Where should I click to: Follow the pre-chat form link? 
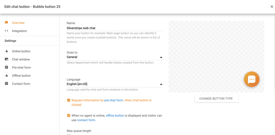click(x=114, y=100)
